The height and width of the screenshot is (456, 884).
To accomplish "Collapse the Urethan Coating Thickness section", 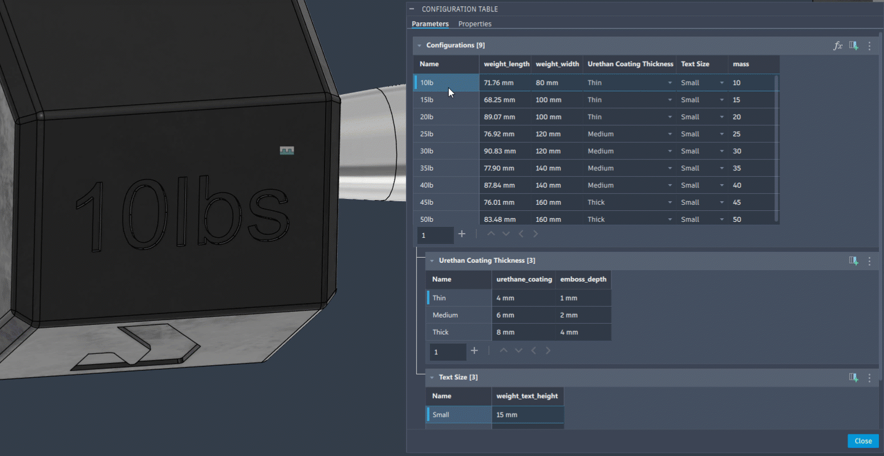I will [432, 261].
